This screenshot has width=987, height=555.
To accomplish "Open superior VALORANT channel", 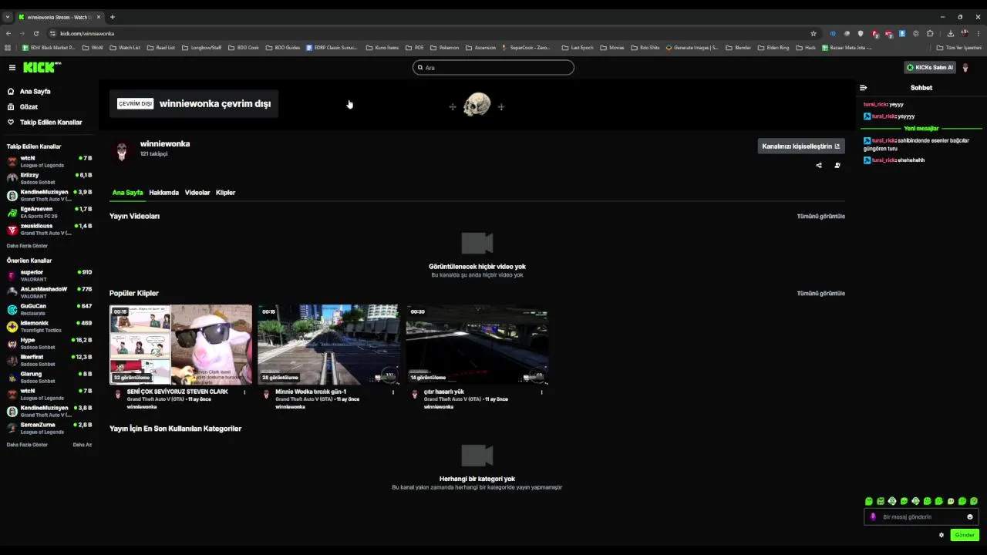I will point(49,276).
